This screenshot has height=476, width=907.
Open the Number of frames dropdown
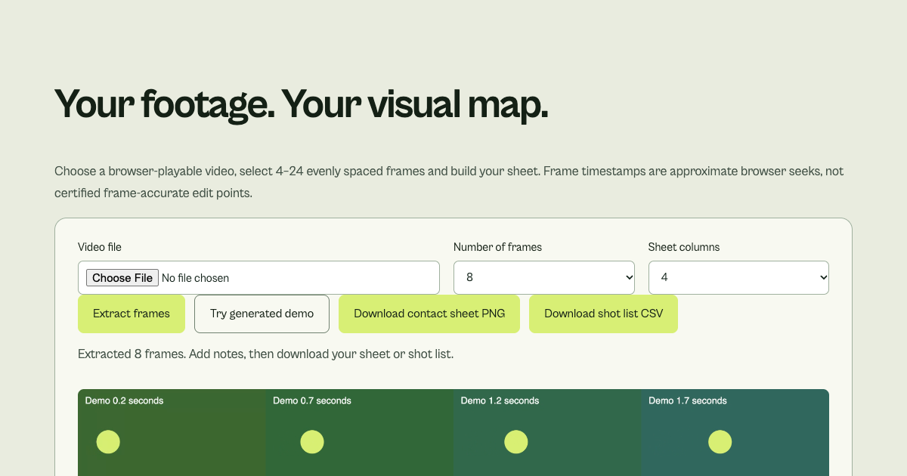pos(544,278)
